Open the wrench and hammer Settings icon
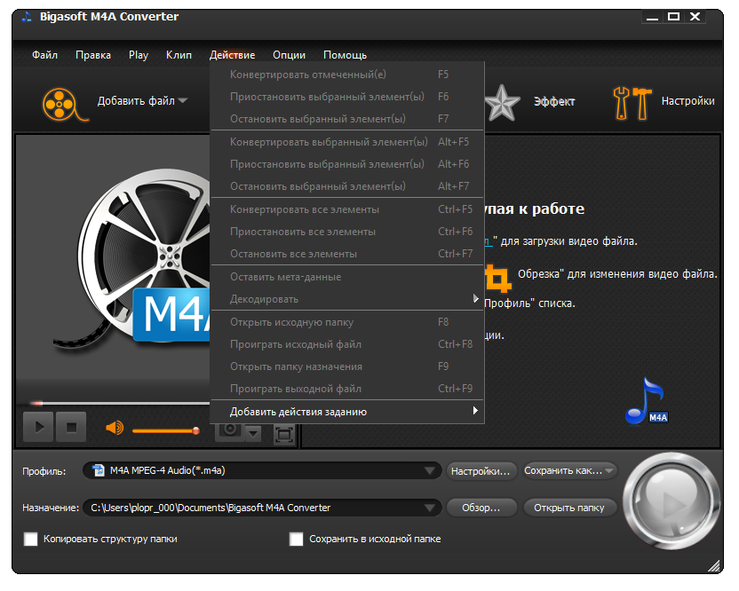739x591 pixels. (632, 103)
